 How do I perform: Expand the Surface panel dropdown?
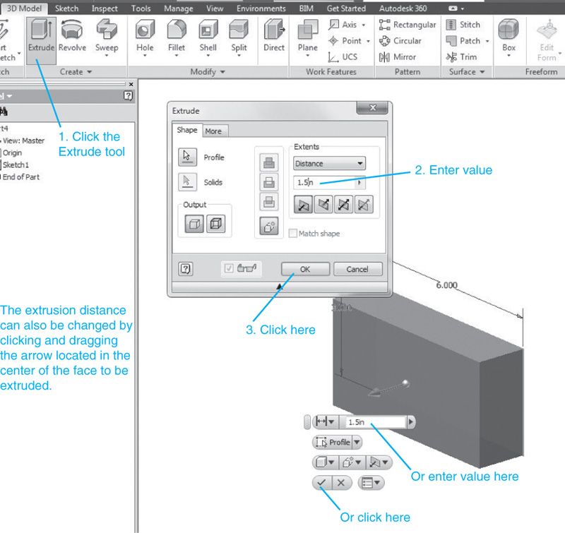tap(482, 72)
